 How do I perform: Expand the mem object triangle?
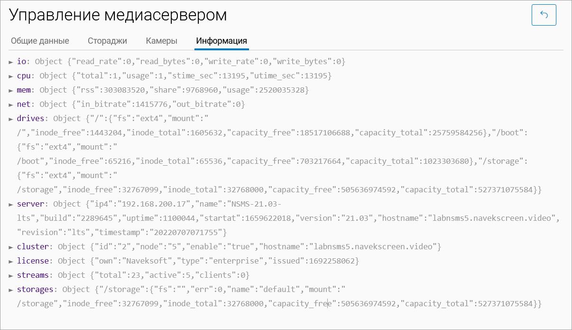11,90
